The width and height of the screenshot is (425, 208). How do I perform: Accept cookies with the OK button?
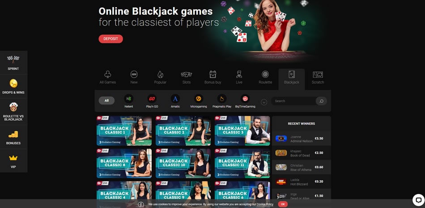(x=282, y=204)
